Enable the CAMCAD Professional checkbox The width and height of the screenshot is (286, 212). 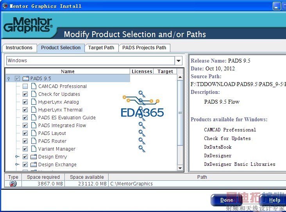25,86
